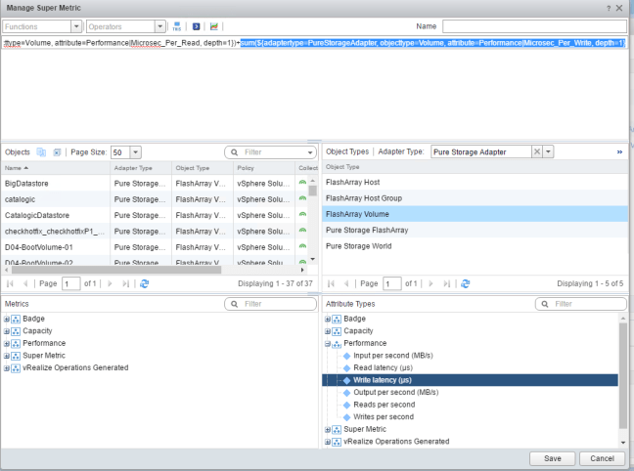Clear the Pure Storage Adapter selection
634x471 pixels.
[x=536, y=152]
